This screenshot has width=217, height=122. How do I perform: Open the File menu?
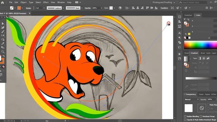[11, 2]
